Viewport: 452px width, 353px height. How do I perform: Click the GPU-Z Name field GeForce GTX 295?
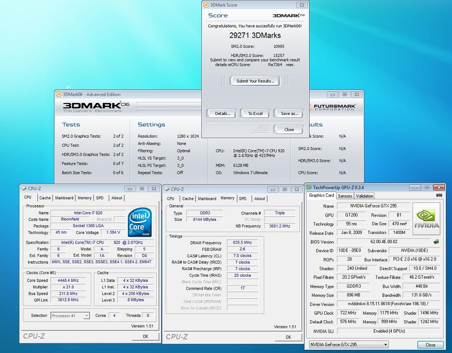(373, 206)
